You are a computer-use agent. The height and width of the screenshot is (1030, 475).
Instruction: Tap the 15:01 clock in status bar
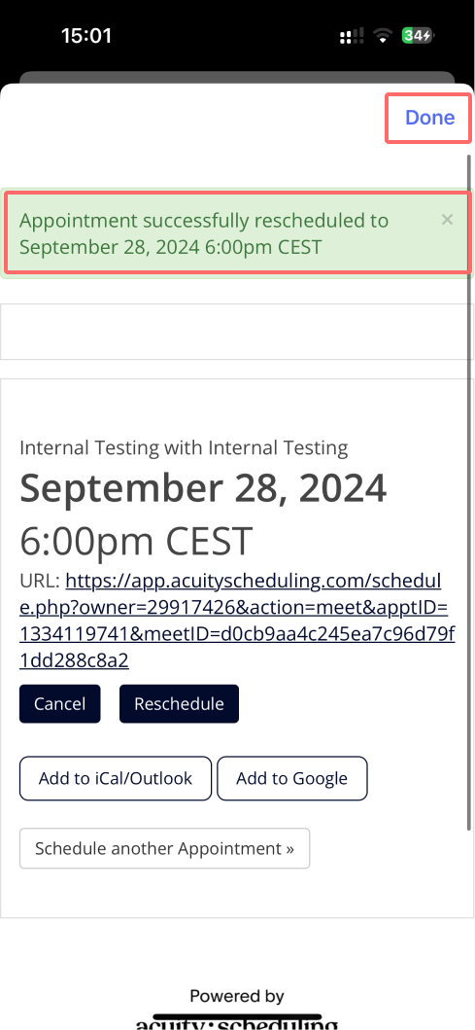pos(85,35)
